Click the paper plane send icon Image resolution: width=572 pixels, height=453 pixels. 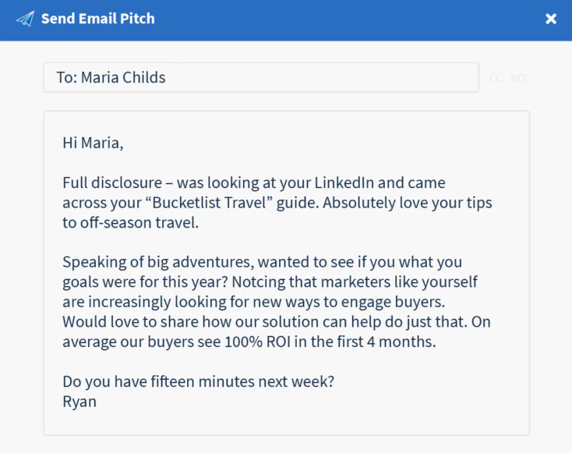pos(25,19)
